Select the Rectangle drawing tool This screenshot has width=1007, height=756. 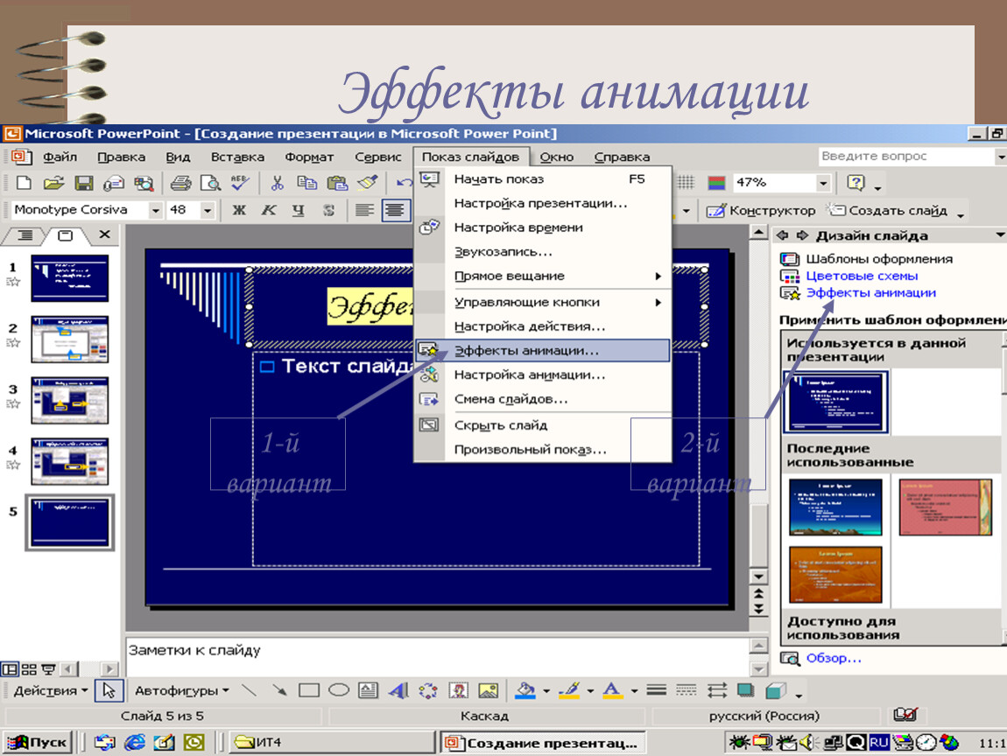point(309,690)
